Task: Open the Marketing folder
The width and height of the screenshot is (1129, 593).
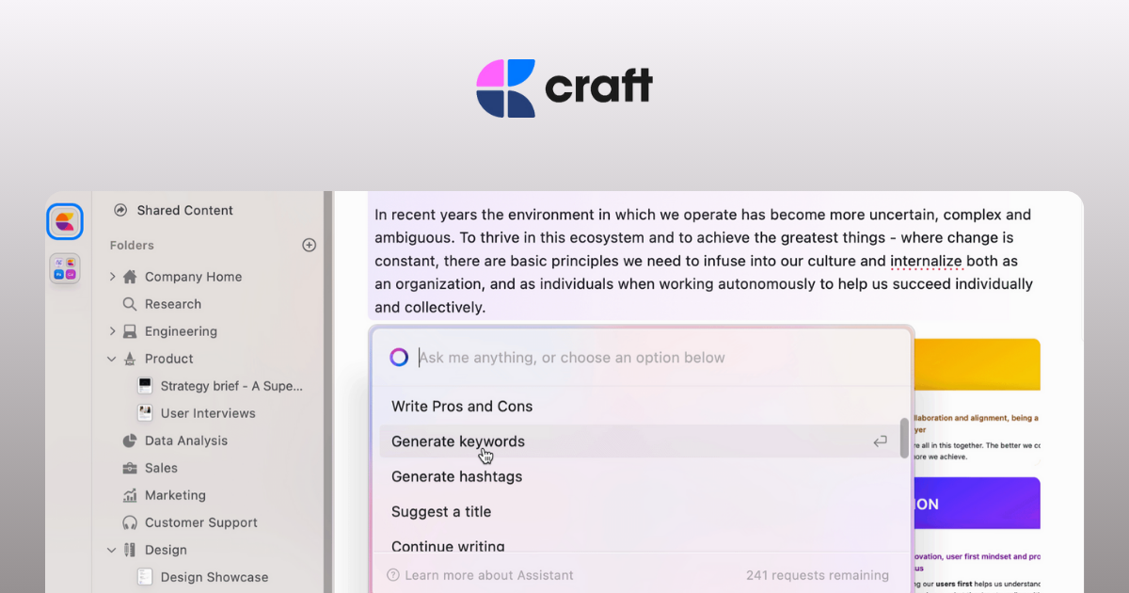Action: click(175, 495)
